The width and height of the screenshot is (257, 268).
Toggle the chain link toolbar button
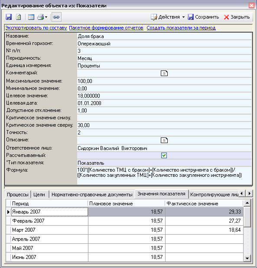click(x=56, y=17)
